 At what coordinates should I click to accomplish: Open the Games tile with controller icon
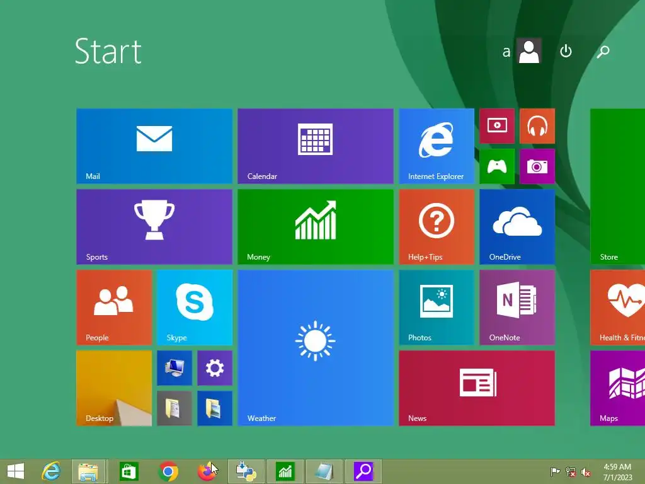click(497, 166)
